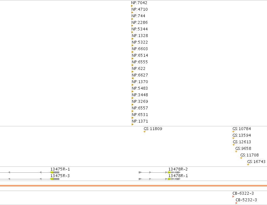Click the NP:6627 left-pointing arrow marker
This screenshot has width=267, height=205.
pos(132,78)
